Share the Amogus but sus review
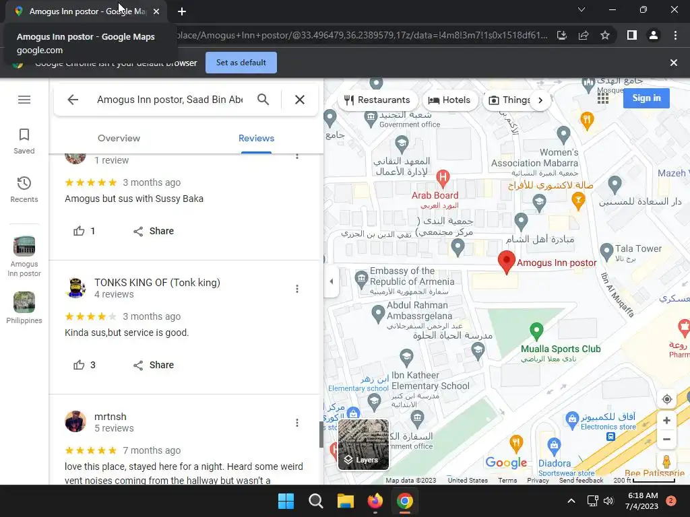 tap(154, 232)
